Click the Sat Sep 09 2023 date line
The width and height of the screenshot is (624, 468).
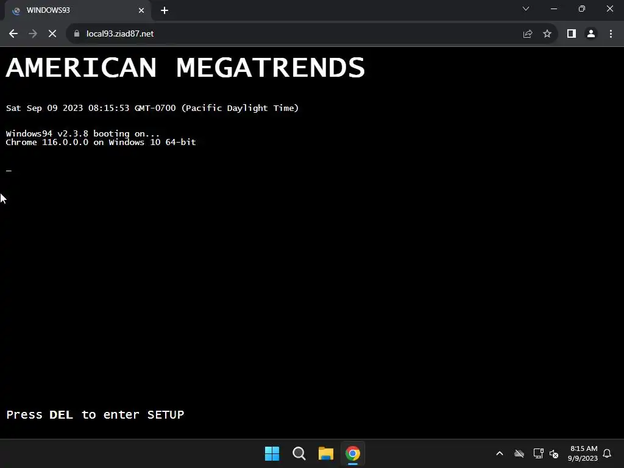tap(152, 108)
